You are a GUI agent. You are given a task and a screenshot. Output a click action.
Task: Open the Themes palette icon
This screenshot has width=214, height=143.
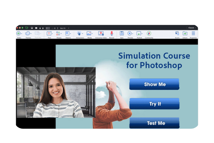pos(27,33)
